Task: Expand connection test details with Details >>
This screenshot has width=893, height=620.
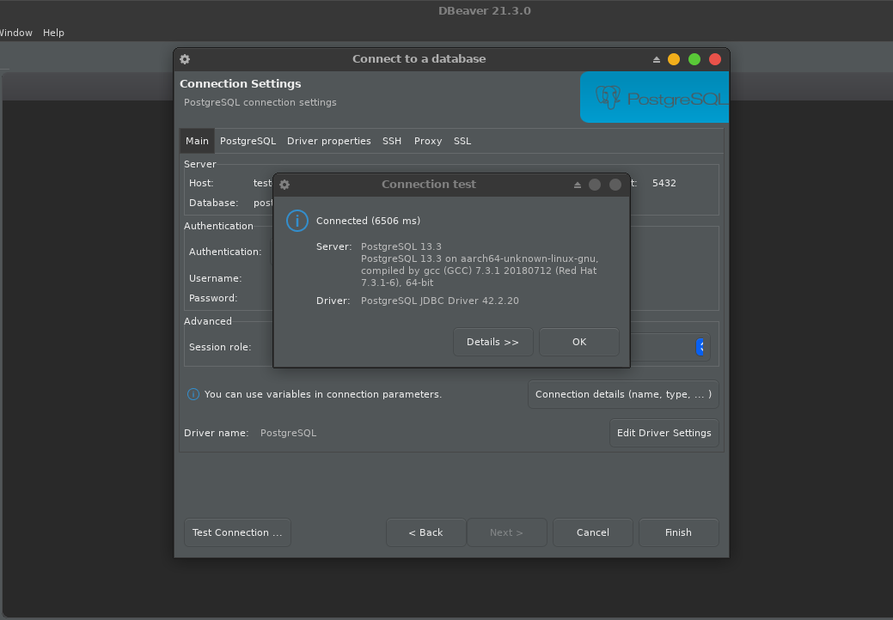Action: (492, 342)
